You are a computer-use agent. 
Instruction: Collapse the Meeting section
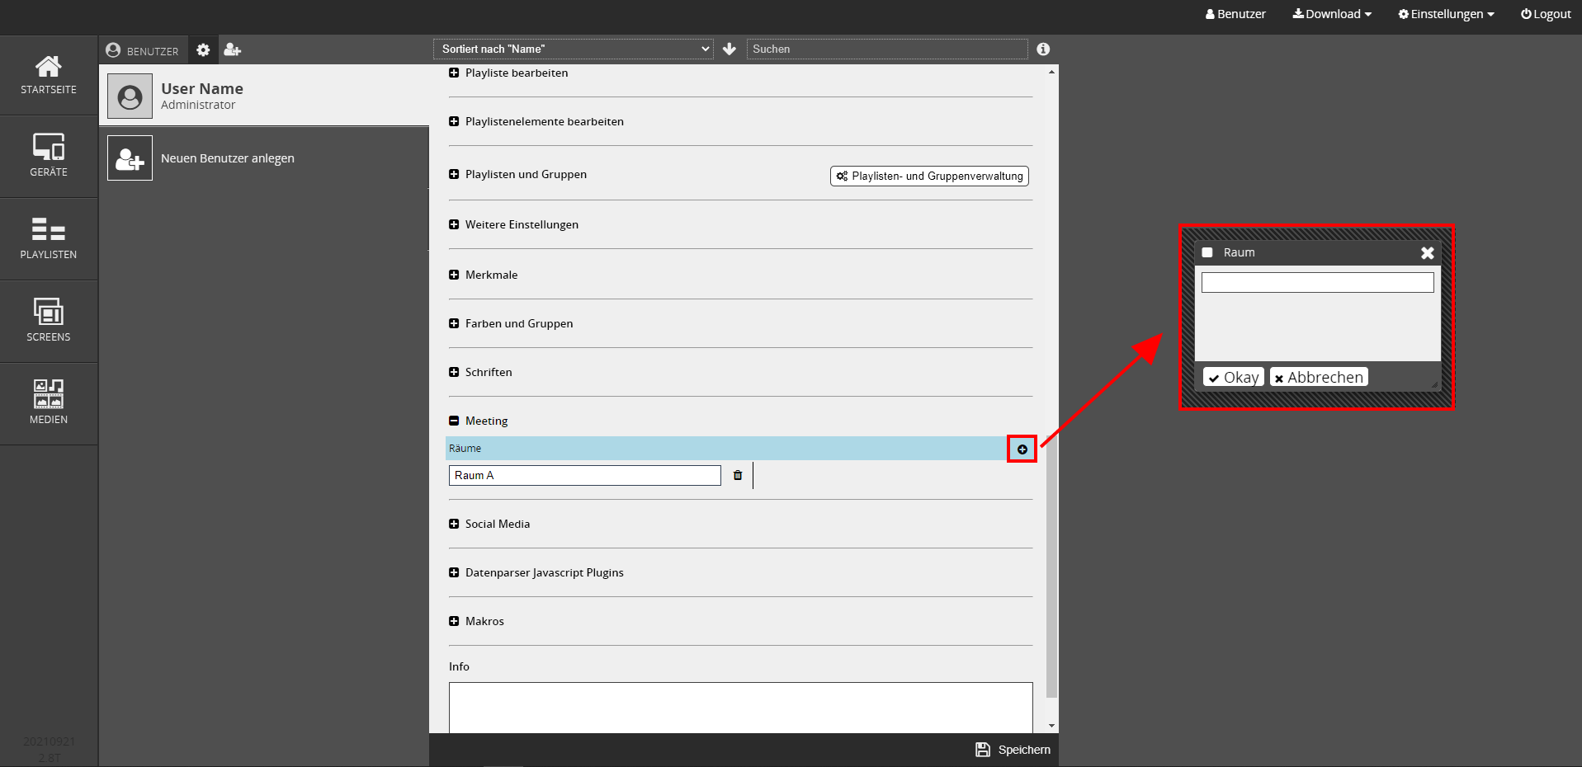pyautogui.click(x=454, y=421)
